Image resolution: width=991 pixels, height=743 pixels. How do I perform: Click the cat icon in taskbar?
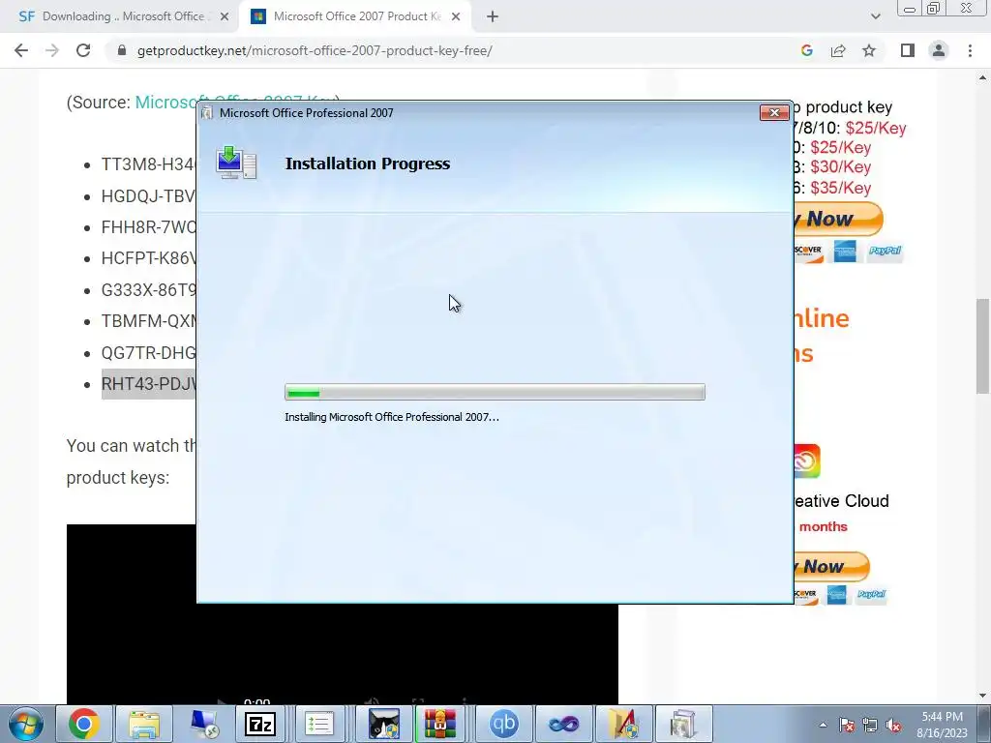coord(383,724)
